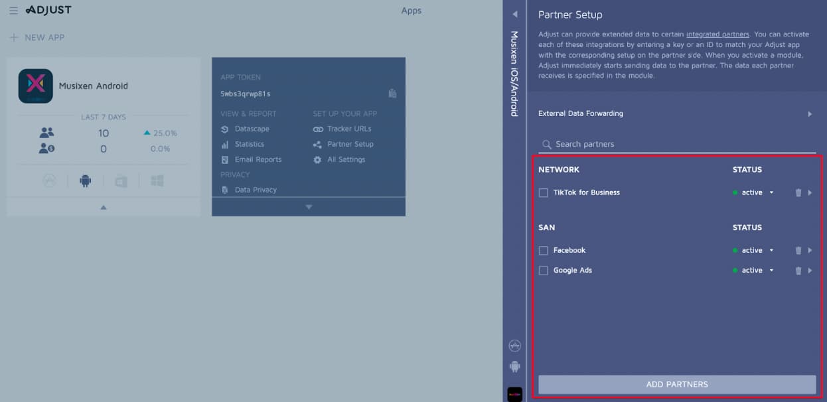
Task: Click the Search partners field
Action: tap(677, 144)
